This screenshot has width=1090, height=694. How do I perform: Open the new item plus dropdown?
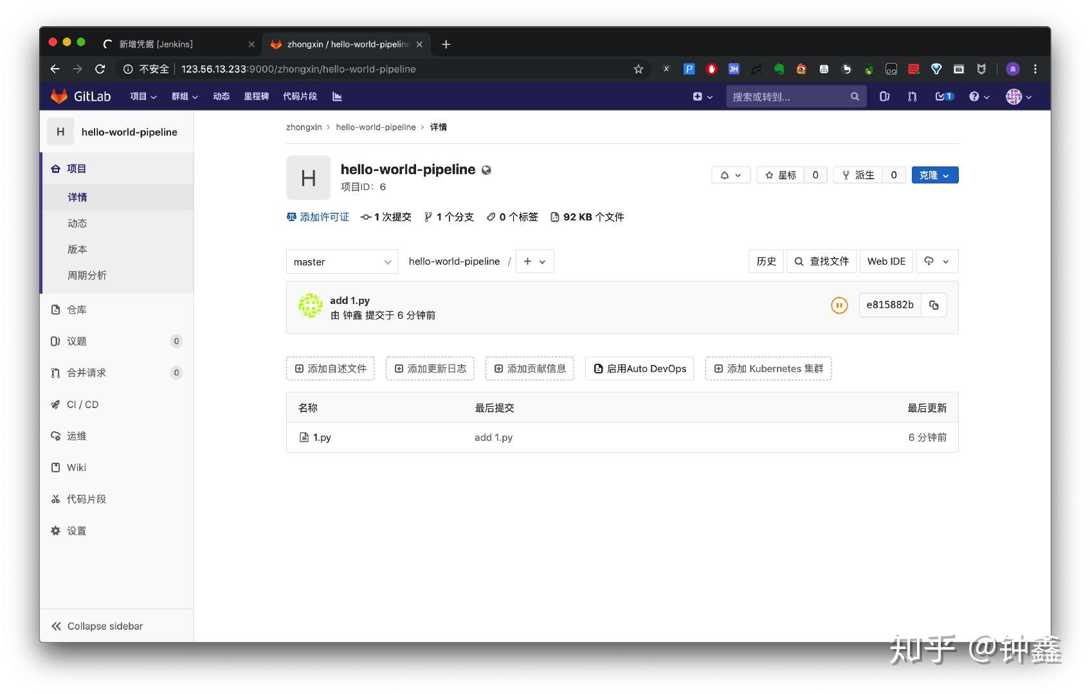click(x=702, y=96)
